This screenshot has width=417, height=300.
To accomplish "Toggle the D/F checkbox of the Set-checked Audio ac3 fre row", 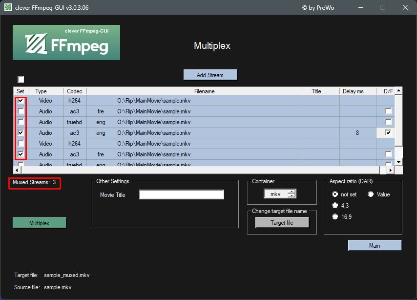I will [388, 154].
